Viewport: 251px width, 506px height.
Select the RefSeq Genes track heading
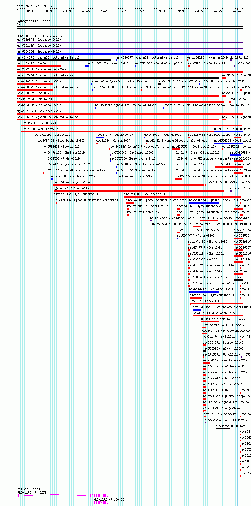click(x=28, y=489)
